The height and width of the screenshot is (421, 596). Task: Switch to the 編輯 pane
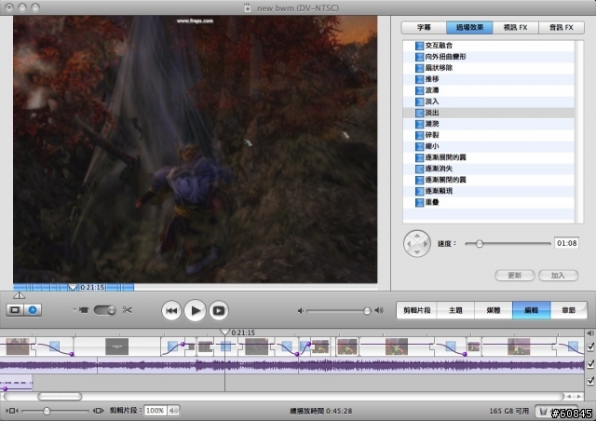pos(531,310)
